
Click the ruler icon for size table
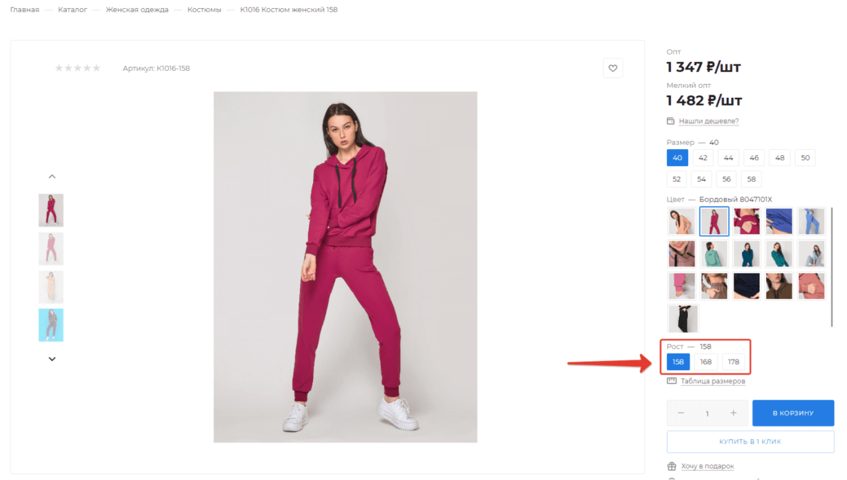671,381
